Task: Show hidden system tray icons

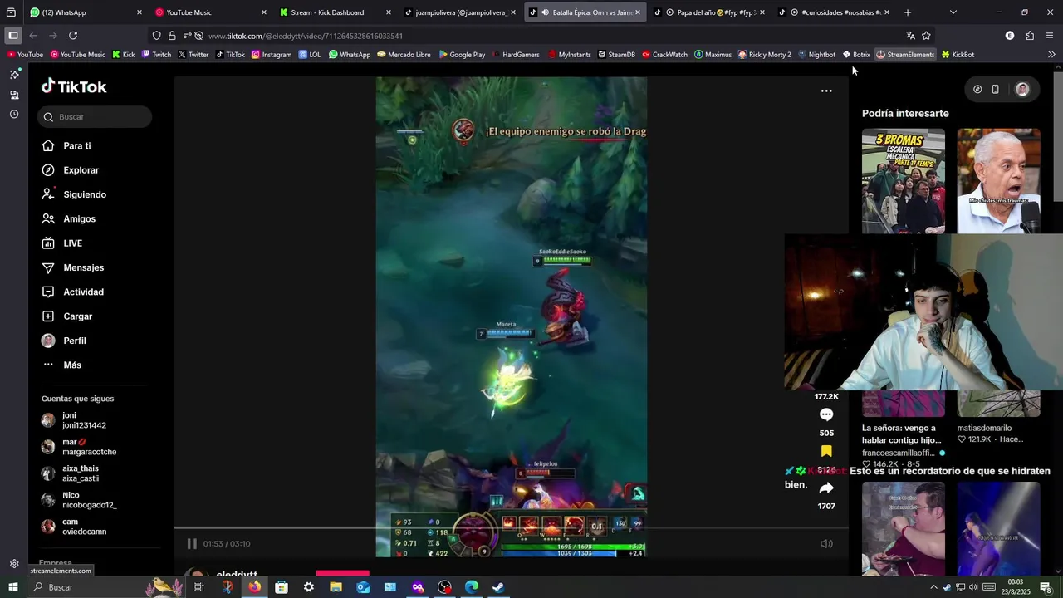Action: [933, 587]
